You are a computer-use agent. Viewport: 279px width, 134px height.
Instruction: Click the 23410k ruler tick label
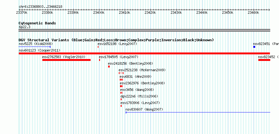pyautogui.click(x=124, y=13)
